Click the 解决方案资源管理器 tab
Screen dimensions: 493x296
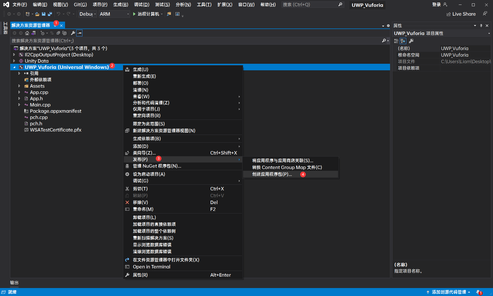pos(31,25)
